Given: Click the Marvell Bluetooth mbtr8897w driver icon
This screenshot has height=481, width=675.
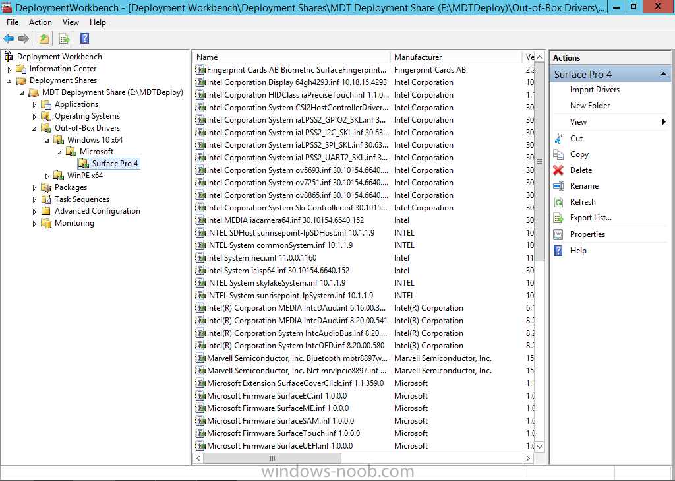Looking at the screenshot, I should click(200, 358).
